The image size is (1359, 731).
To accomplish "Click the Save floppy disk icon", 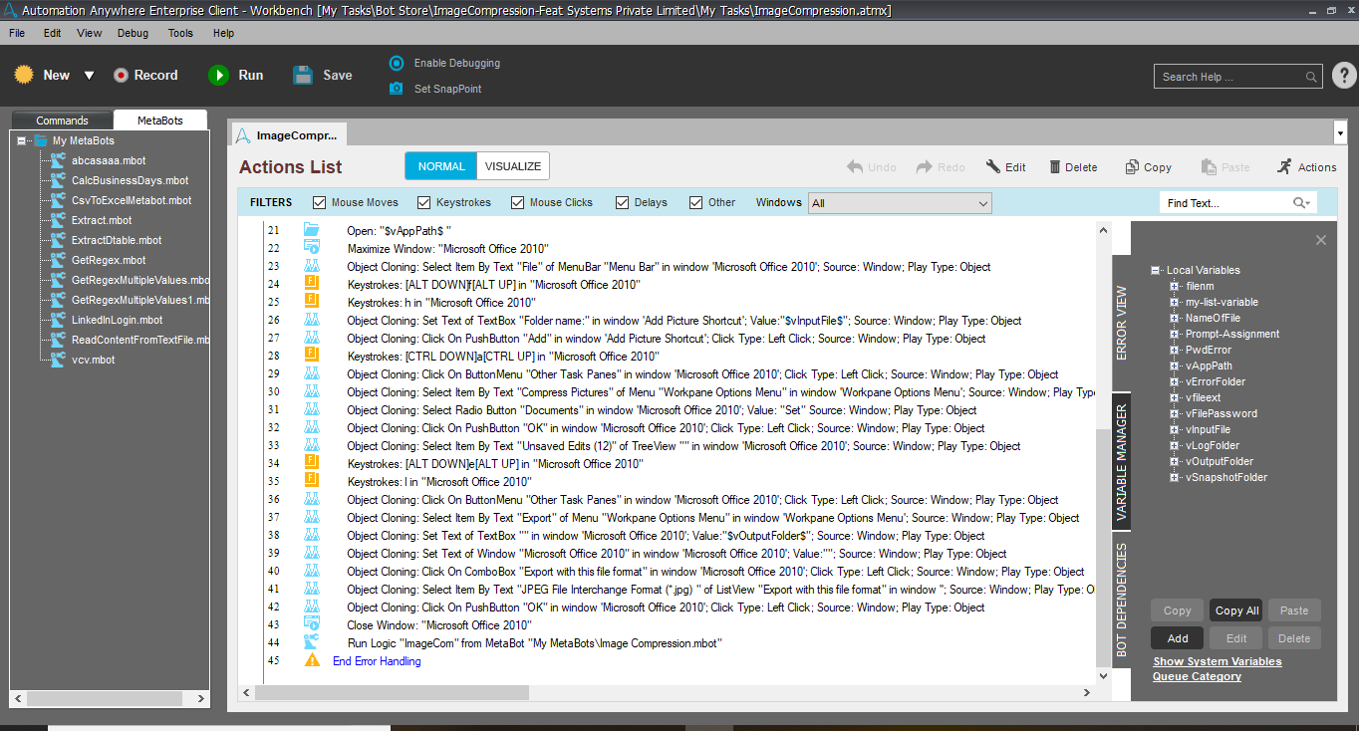I will [303, 76].
